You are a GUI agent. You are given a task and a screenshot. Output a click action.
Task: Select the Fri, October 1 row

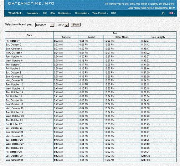point(91,41)
